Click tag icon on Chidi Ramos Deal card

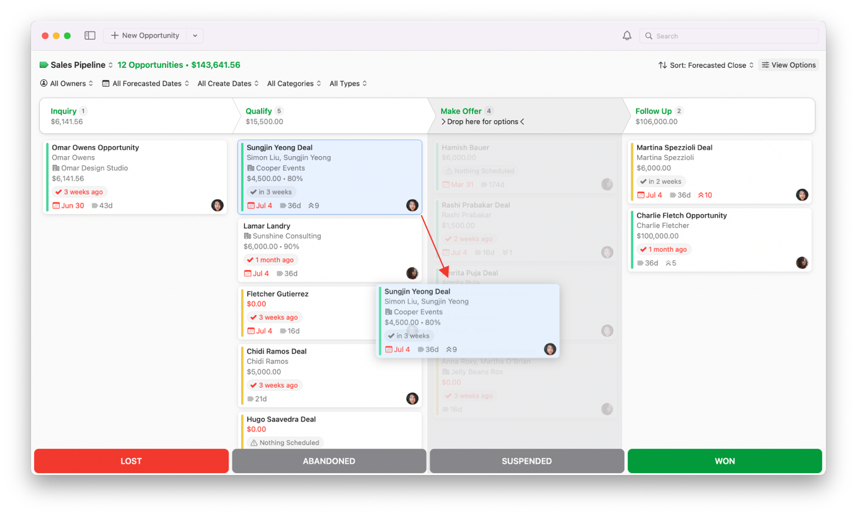pyautogui.click(x=251, y=399)
